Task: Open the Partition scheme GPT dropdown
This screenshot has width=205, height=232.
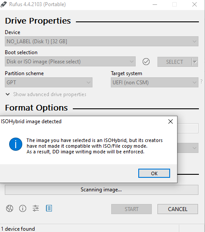Action: [x=48, y=83]
